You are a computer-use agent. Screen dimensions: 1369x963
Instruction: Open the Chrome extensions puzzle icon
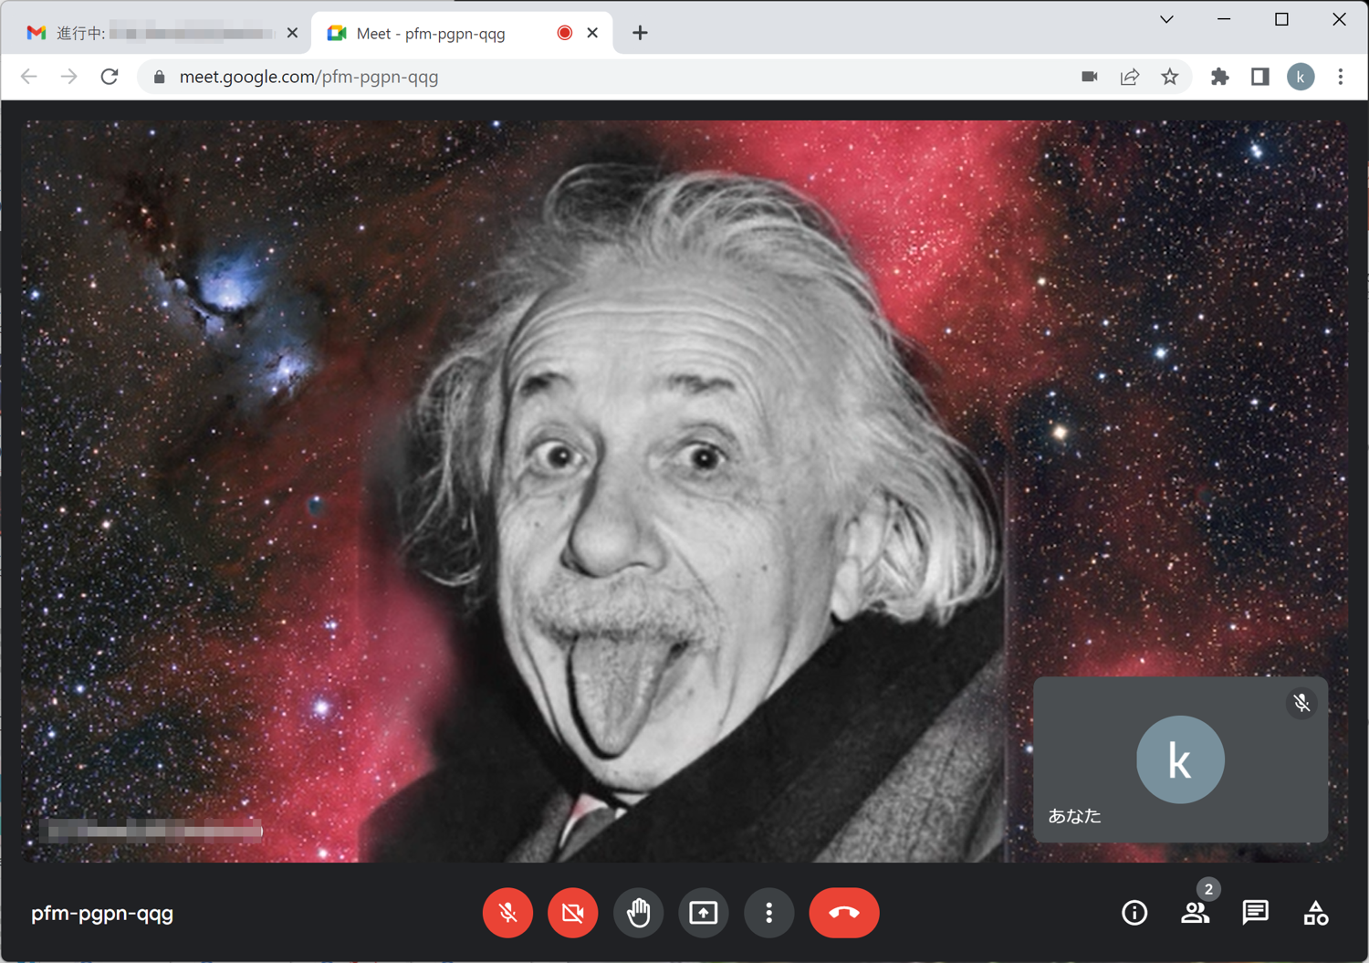[x=1220, y=77]
